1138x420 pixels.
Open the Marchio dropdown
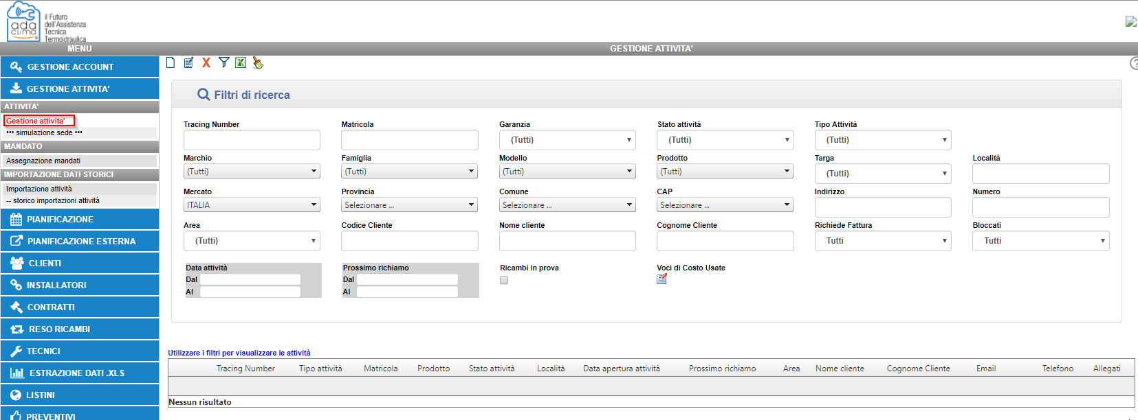click(252, 172)
